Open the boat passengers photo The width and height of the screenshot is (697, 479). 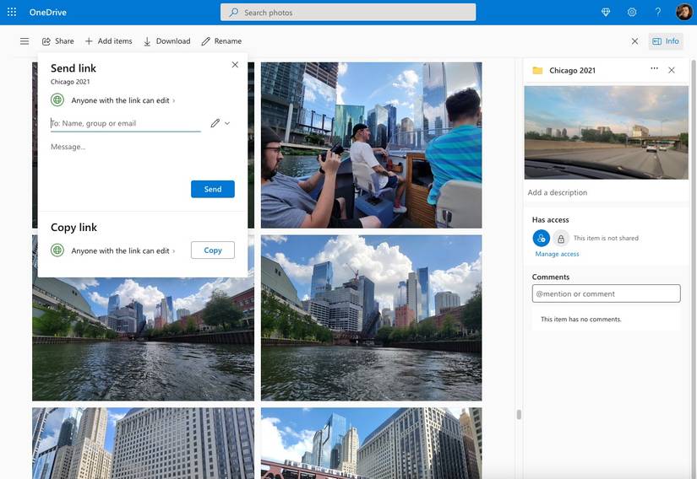coord(371,145)
